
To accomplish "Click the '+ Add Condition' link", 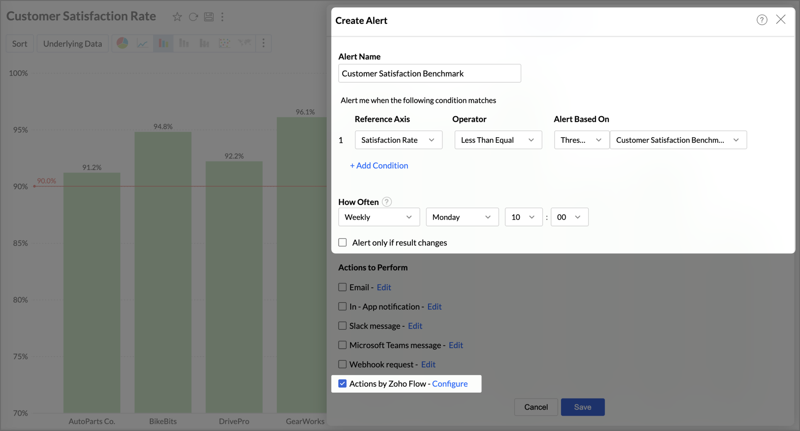I will (379, 166).
